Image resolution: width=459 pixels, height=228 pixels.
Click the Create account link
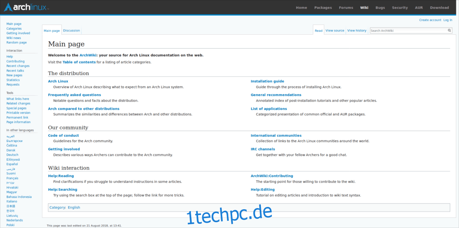coord(430,20)
